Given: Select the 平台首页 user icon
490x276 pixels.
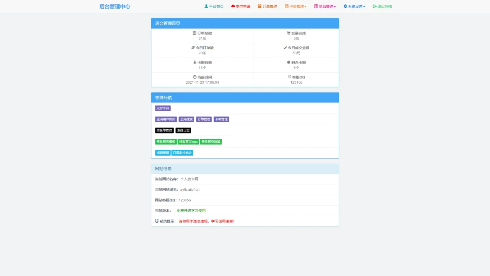Looking at the screenshot, I should point(206,6).
